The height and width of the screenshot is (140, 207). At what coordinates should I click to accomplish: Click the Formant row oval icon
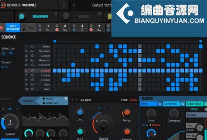(33, 65)
